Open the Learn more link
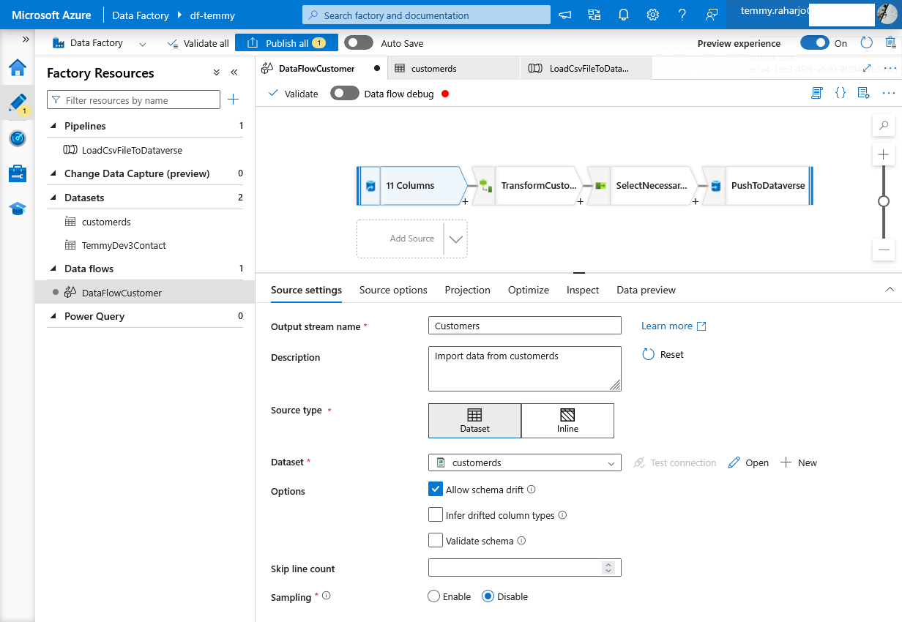This screenshot has width=902, height=622. (674, 326)
